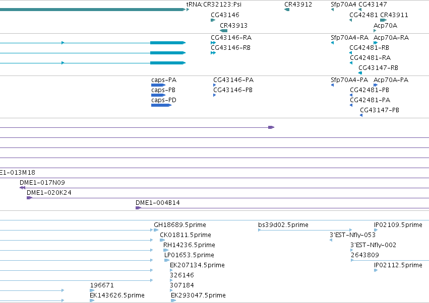Select the CG42481-PA protein label
Screen dimensions: 429x303
tap(370, 100)
